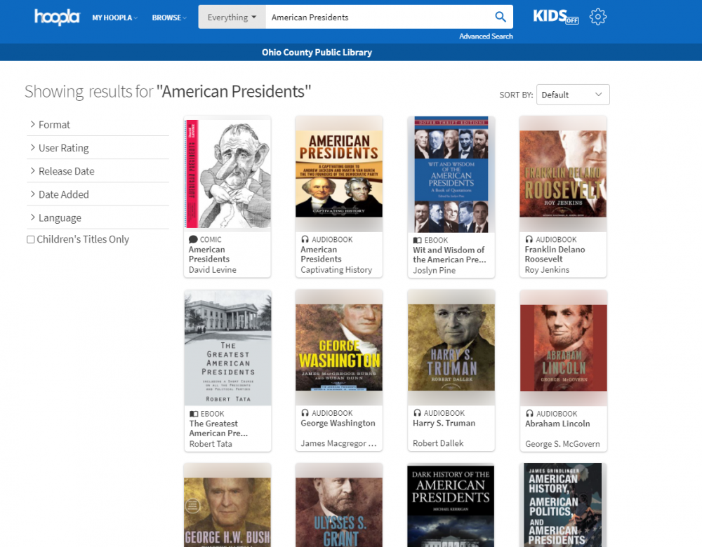Click title text Abraham Lincoln

tap(557, 424)
